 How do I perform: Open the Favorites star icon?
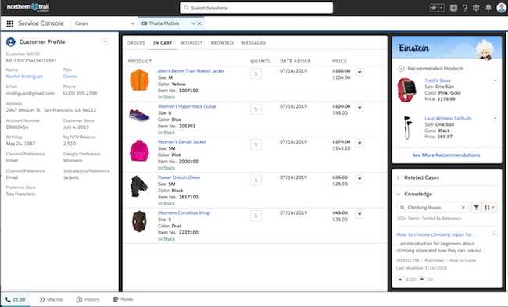tap(434, 8)
